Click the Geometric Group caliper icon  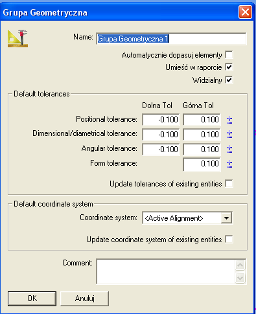tap(17, 38)
